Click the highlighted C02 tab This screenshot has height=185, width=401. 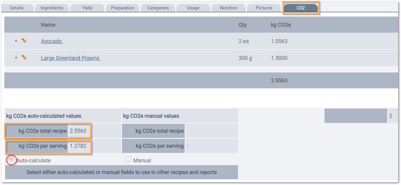(301, 8)
